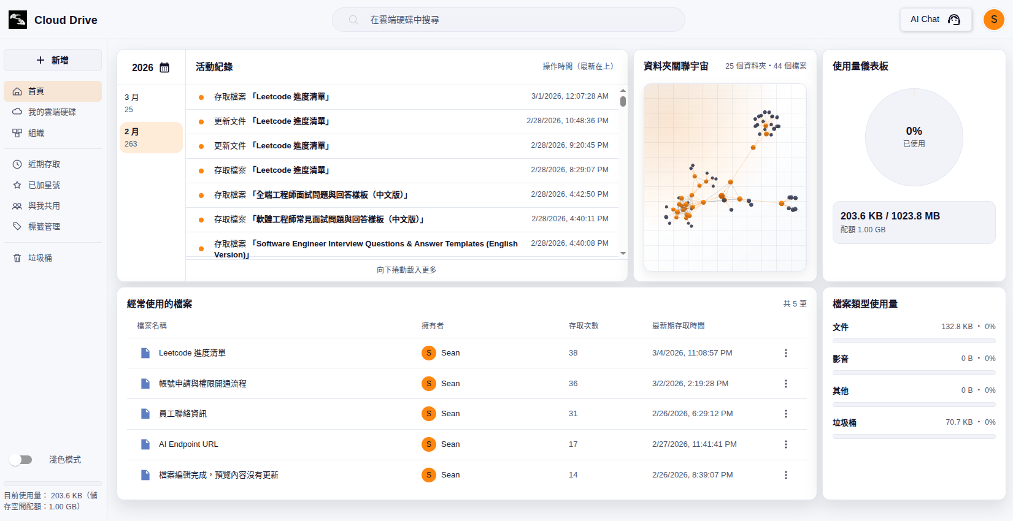Click the folder relationship graph canvas
This screenshot has height=521, width=1013.
725,177
